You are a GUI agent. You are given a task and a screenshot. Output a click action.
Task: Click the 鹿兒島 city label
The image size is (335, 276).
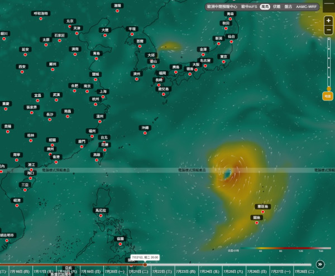pos(164,89)
